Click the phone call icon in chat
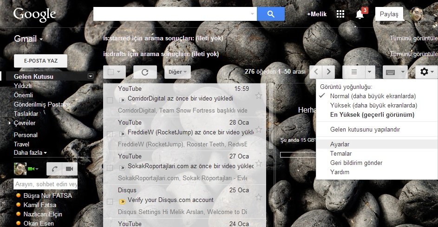Screen dimensions: 438x227 click(x=54, y=169)
